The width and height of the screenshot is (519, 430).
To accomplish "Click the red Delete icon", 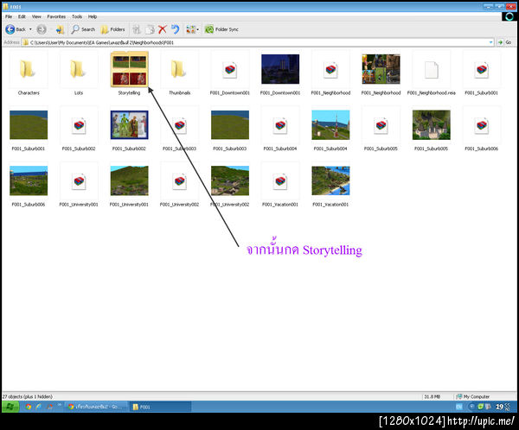I will point(163,29).
